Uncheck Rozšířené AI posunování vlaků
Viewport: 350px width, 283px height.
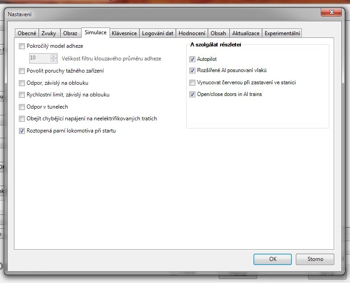click(x=193, y=71)
